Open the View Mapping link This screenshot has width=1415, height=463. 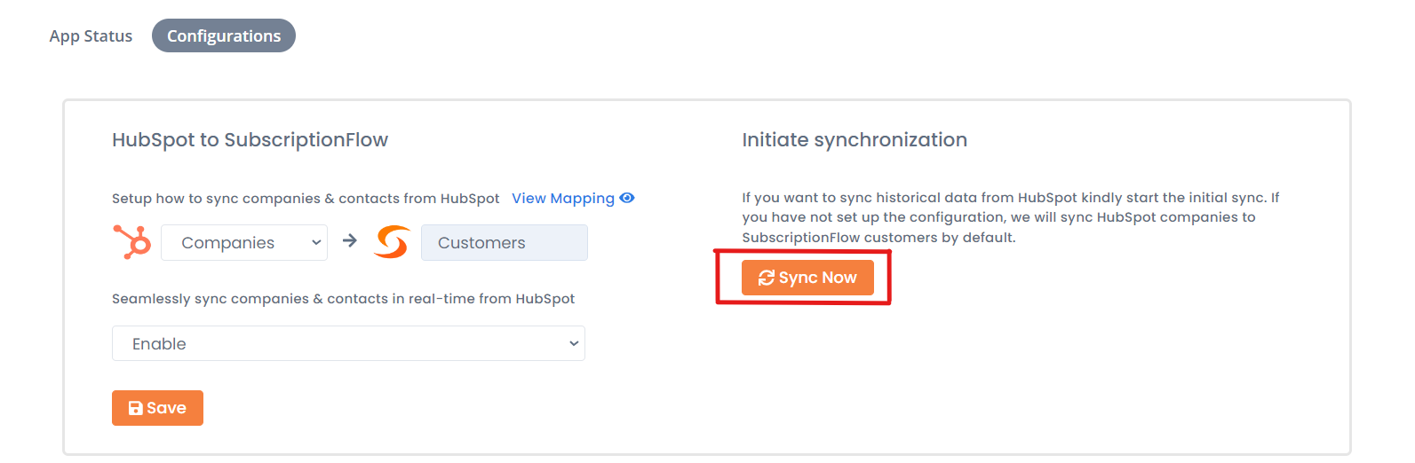point(563,198)
